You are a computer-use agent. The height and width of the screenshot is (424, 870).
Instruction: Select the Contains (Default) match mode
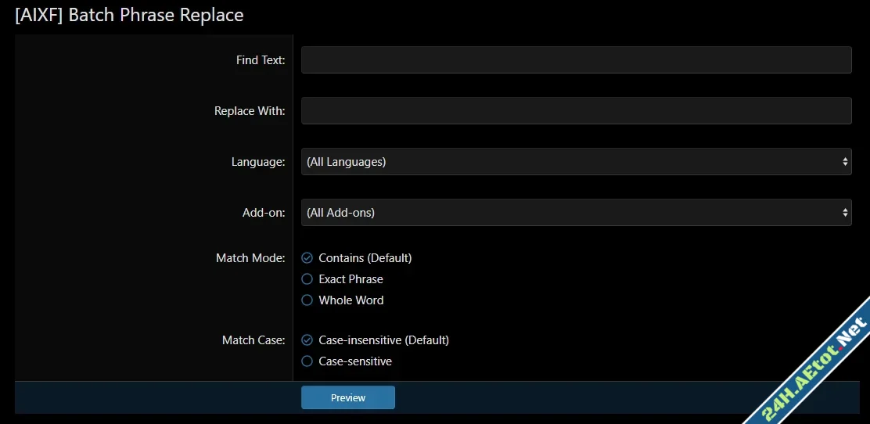click(x=307, y=258)
